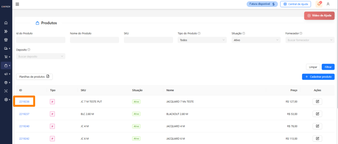Click help icon beside Fornecedor
The image size is (338, 144).
click(301, 34)
